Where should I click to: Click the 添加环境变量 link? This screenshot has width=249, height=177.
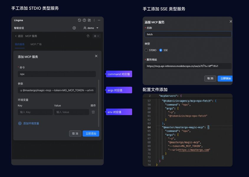pyautogui.click(x=29, y=123)
